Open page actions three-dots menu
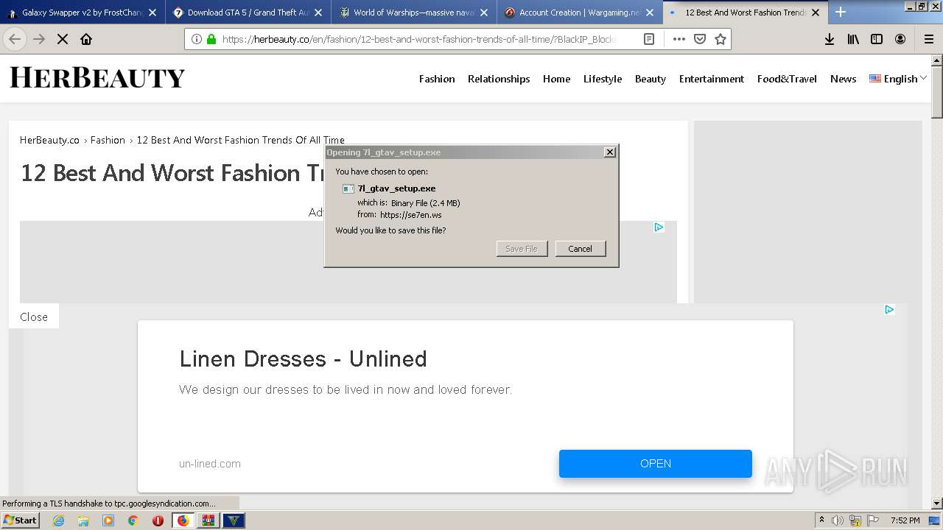Viewport: 943px width, 530px height. click(679, 39)
